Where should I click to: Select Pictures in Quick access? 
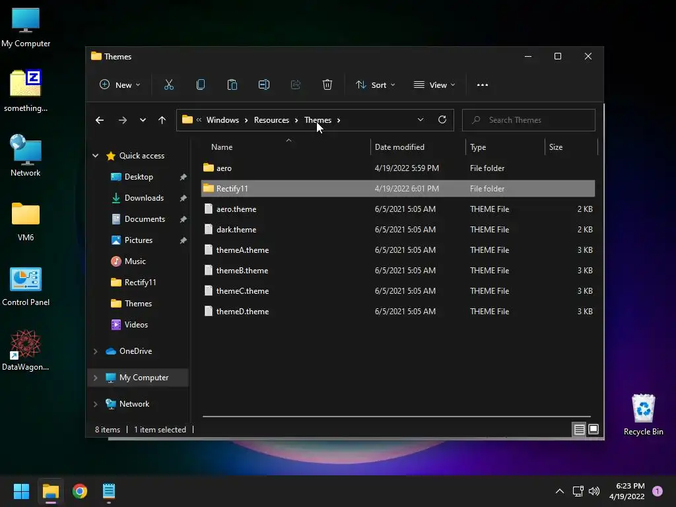click(x=139, y=240)
